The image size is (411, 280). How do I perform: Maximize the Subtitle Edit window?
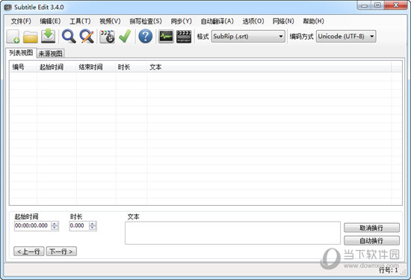tap(377, 5)
